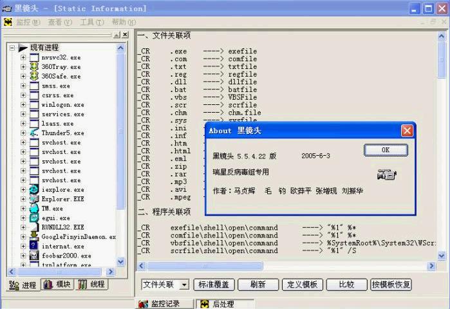450x309 pixels.
Task: Click the content pane horizontal scrollbar thumb
Action: tap(205, 266)
